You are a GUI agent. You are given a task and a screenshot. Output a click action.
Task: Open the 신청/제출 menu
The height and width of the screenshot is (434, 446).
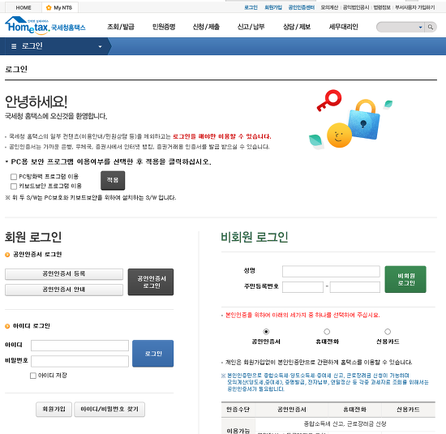(x=206, y=27)
